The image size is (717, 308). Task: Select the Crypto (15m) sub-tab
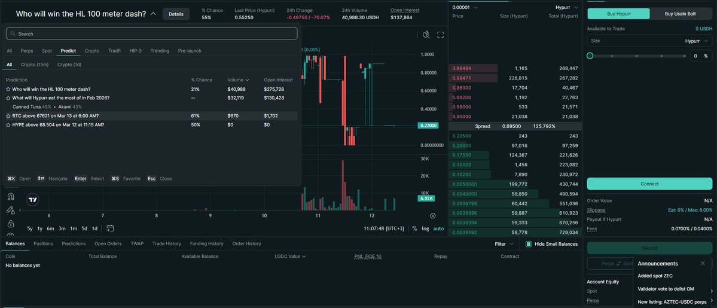tap(35, 65)
